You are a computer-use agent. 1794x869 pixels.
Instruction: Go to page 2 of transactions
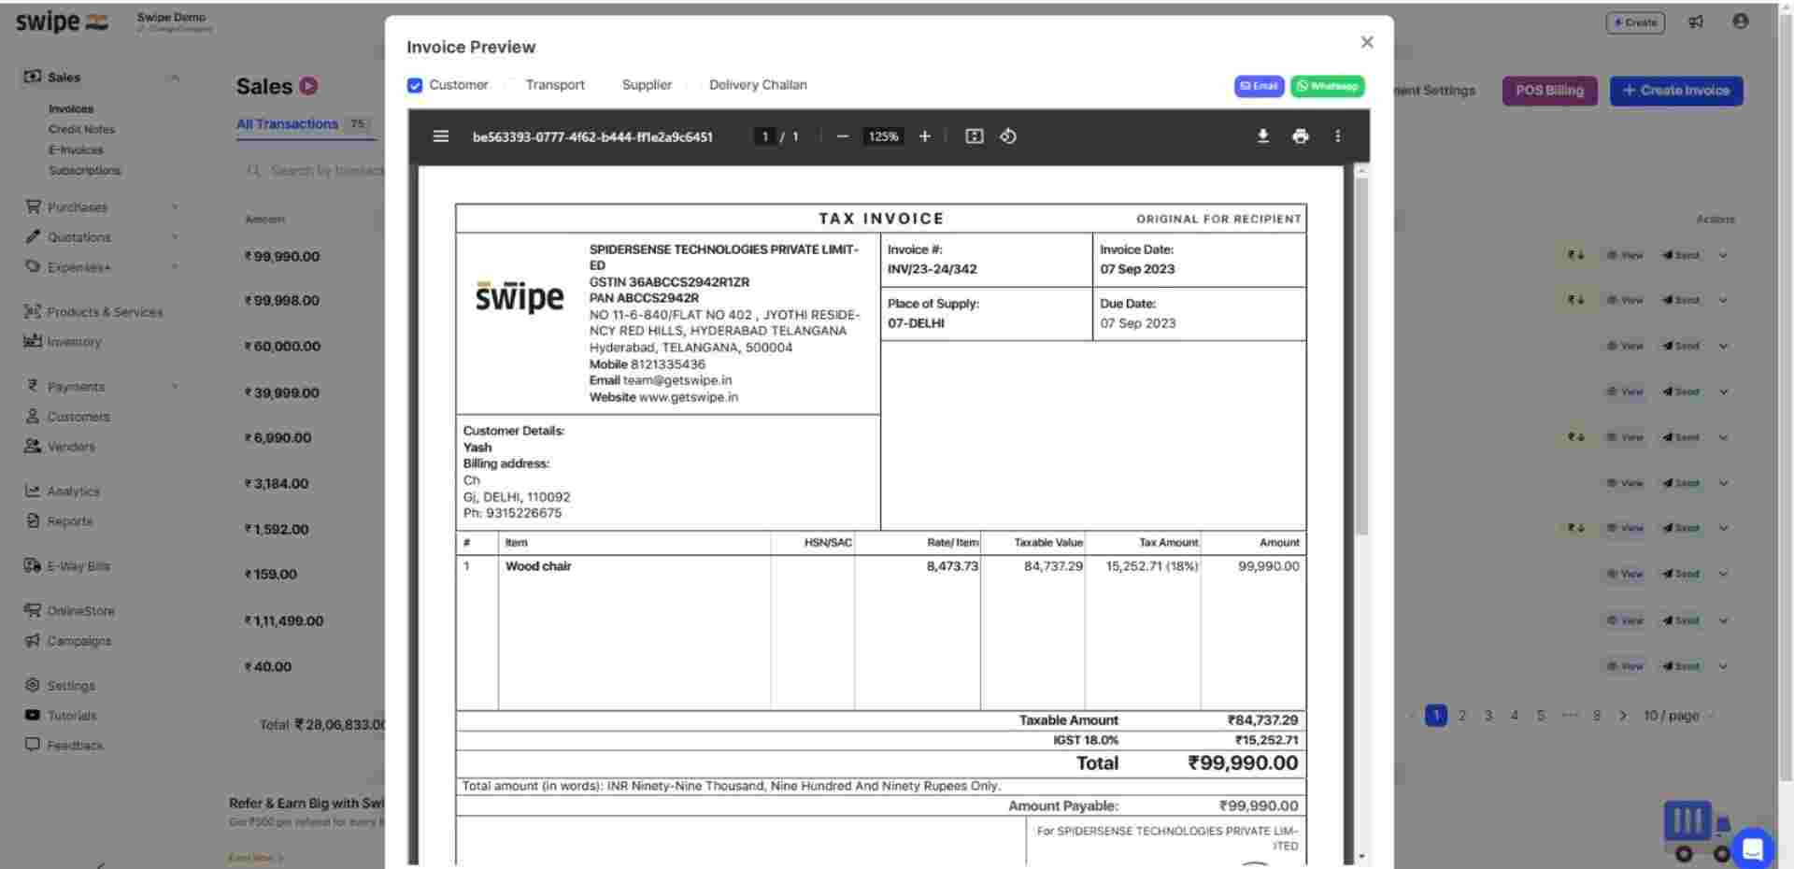coord(1462,716)
